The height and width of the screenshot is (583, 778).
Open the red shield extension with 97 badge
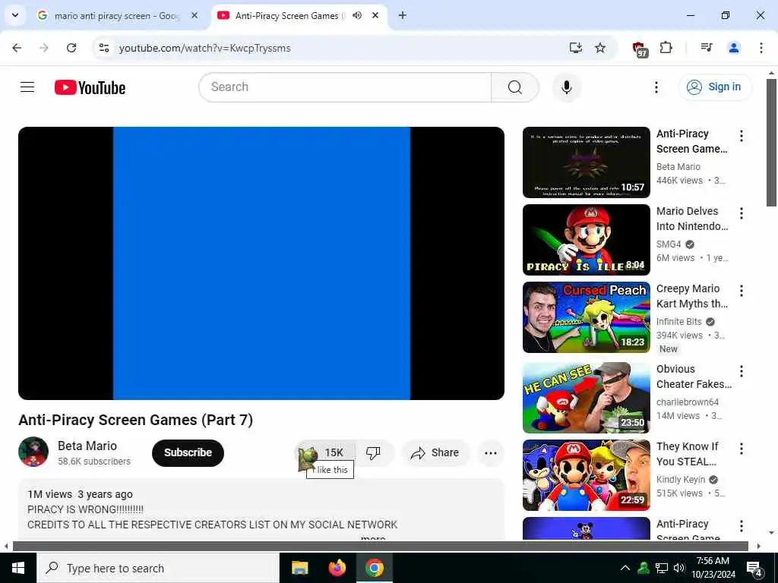640,49
